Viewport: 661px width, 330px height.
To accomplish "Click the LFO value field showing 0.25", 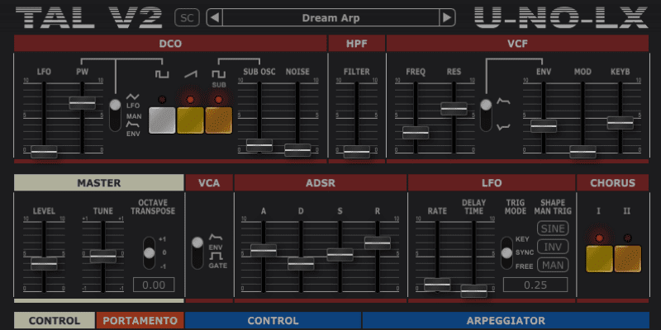I will (535, 285).
